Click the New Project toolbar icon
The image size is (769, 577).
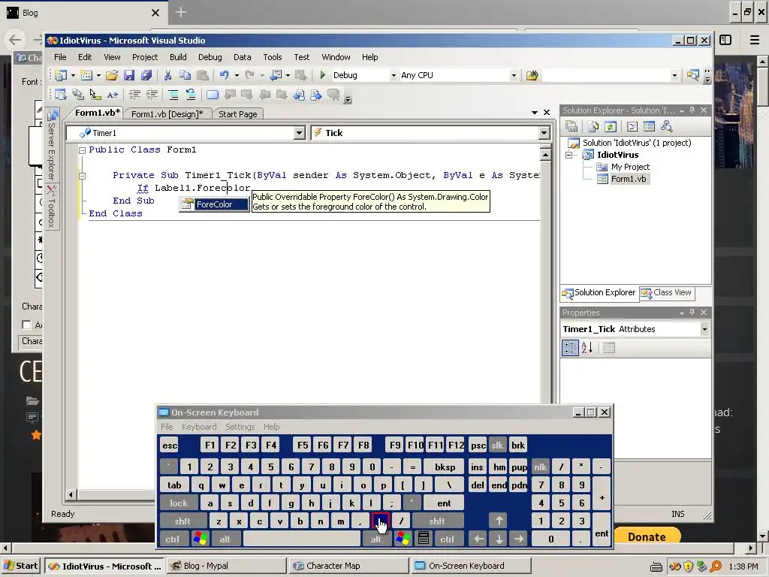[x=61, y=75]
